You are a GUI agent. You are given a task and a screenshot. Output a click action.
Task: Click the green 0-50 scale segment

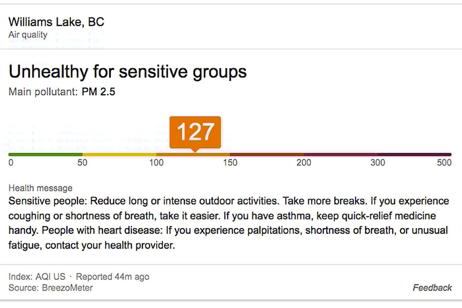pos(45,154)
